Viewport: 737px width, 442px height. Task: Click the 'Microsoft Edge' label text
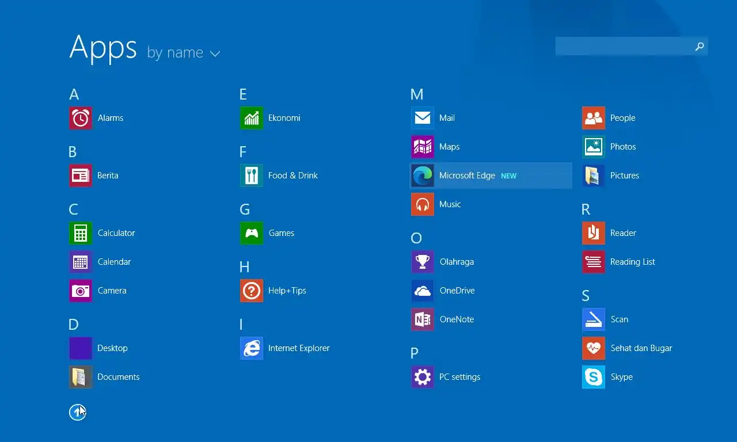tap(467, 176)
